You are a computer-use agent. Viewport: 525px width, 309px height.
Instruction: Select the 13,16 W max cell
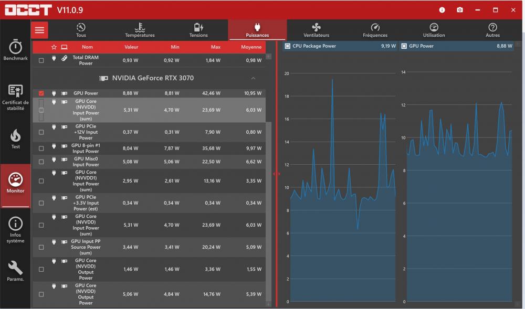212,181
